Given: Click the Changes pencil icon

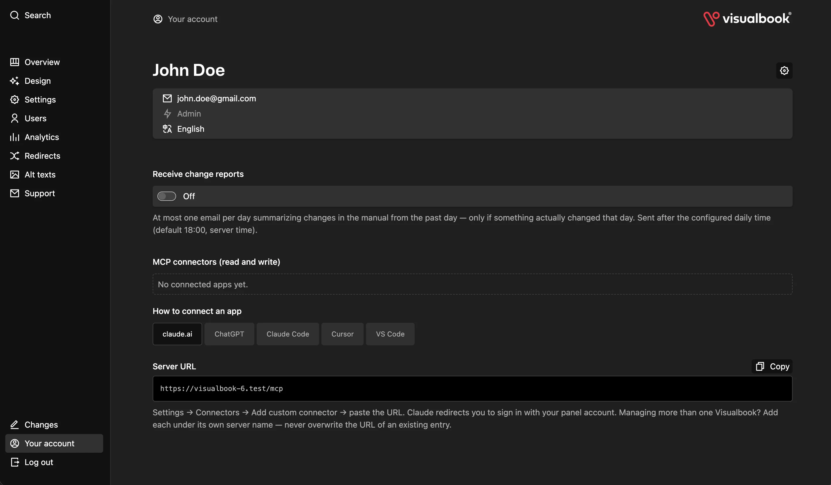Looking at the screenshot, I should coord(15,425).
